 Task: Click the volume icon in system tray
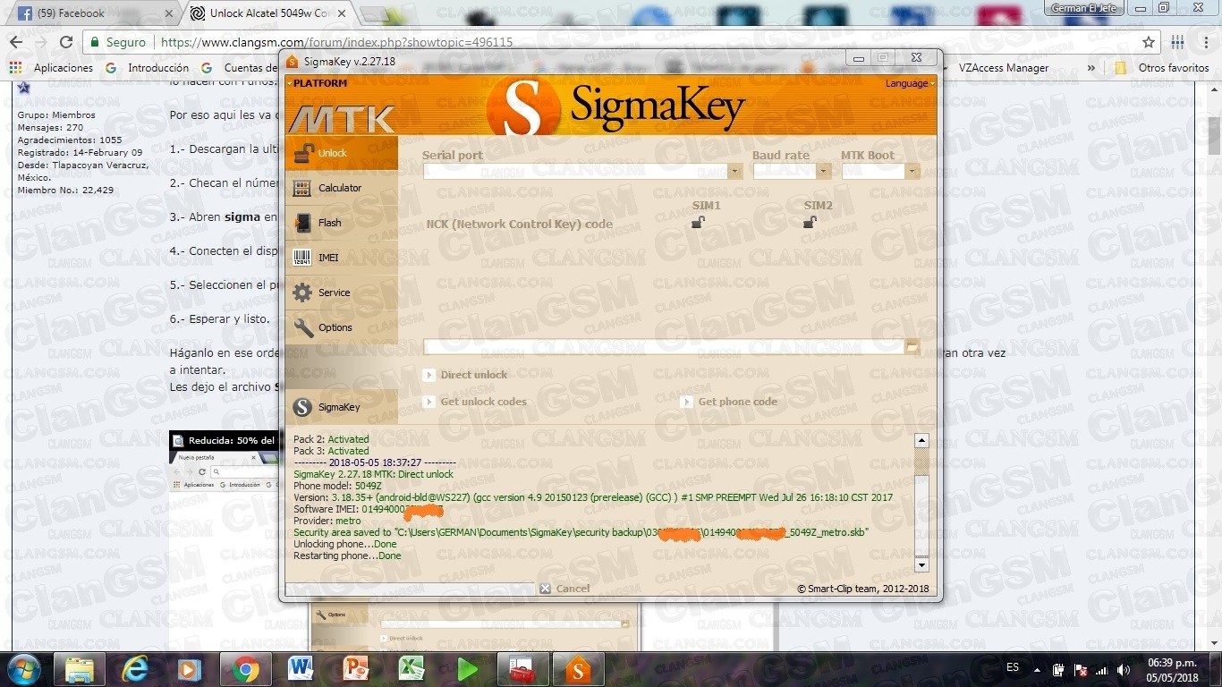click(x=1123, y=670)
